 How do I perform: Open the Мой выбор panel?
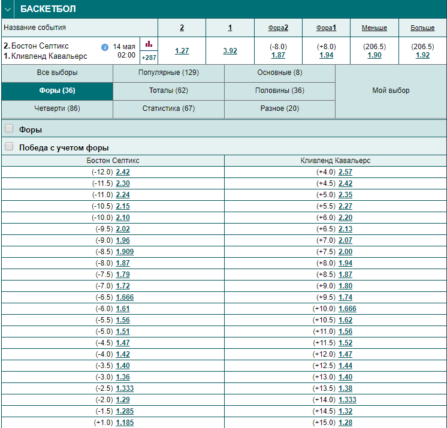click(x=391, y=91)
